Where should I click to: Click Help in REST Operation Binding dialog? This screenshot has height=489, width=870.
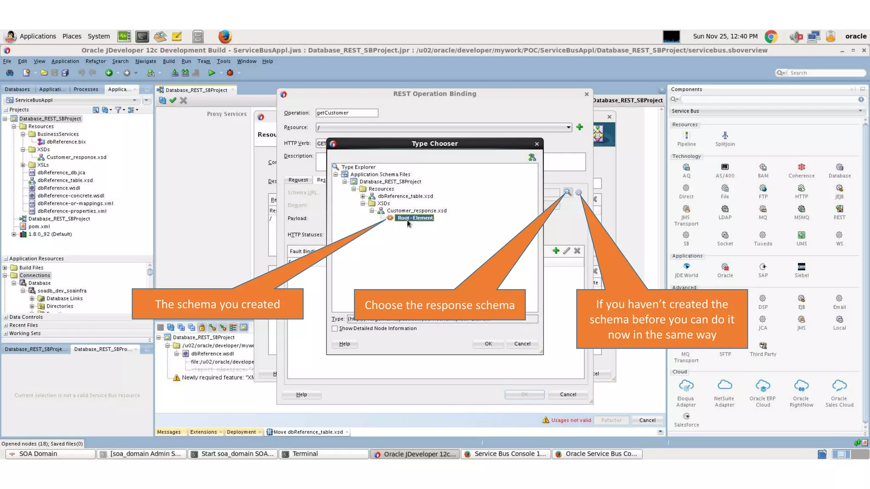coord(301,394)
